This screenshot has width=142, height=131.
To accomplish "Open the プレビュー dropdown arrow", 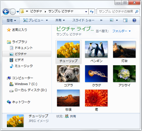I will (x=47, y=20).
